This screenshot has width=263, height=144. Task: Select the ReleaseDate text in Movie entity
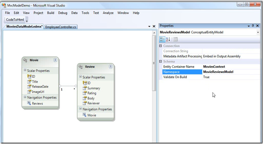coord(40,86)
